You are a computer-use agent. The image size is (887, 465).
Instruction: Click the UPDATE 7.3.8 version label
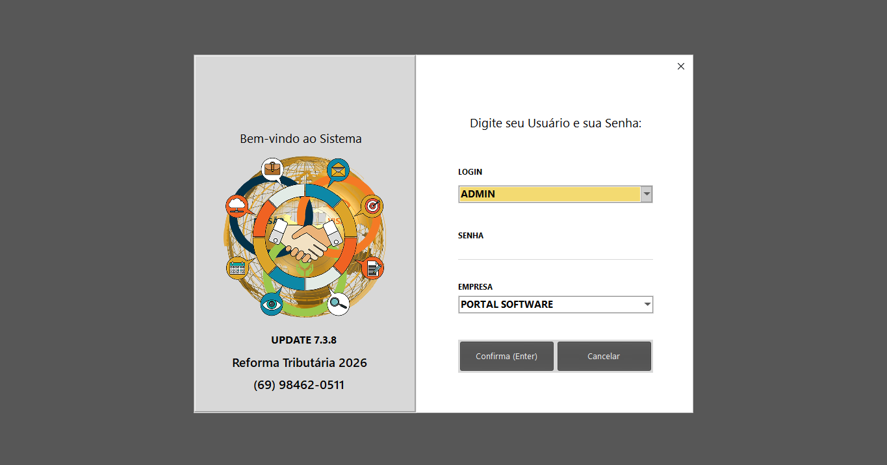pos(303,340)
